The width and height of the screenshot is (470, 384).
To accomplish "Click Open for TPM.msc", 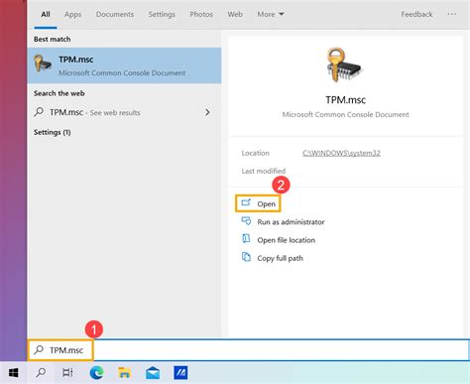I will point(258,203).
